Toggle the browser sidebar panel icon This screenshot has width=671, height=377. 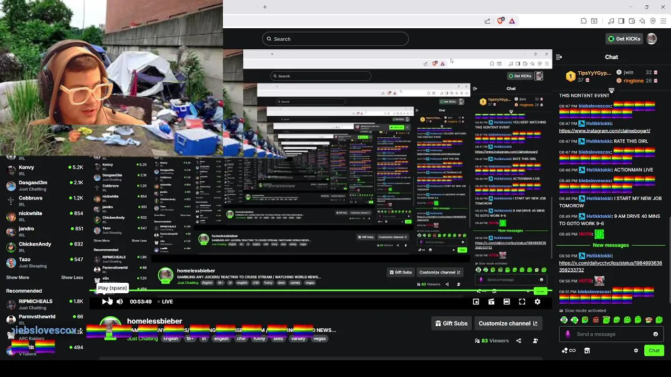(x=621, y=21)
